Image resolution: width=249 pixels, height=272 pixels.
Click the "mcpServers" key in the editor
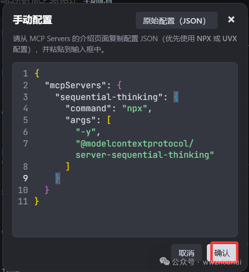pos(75,85)
